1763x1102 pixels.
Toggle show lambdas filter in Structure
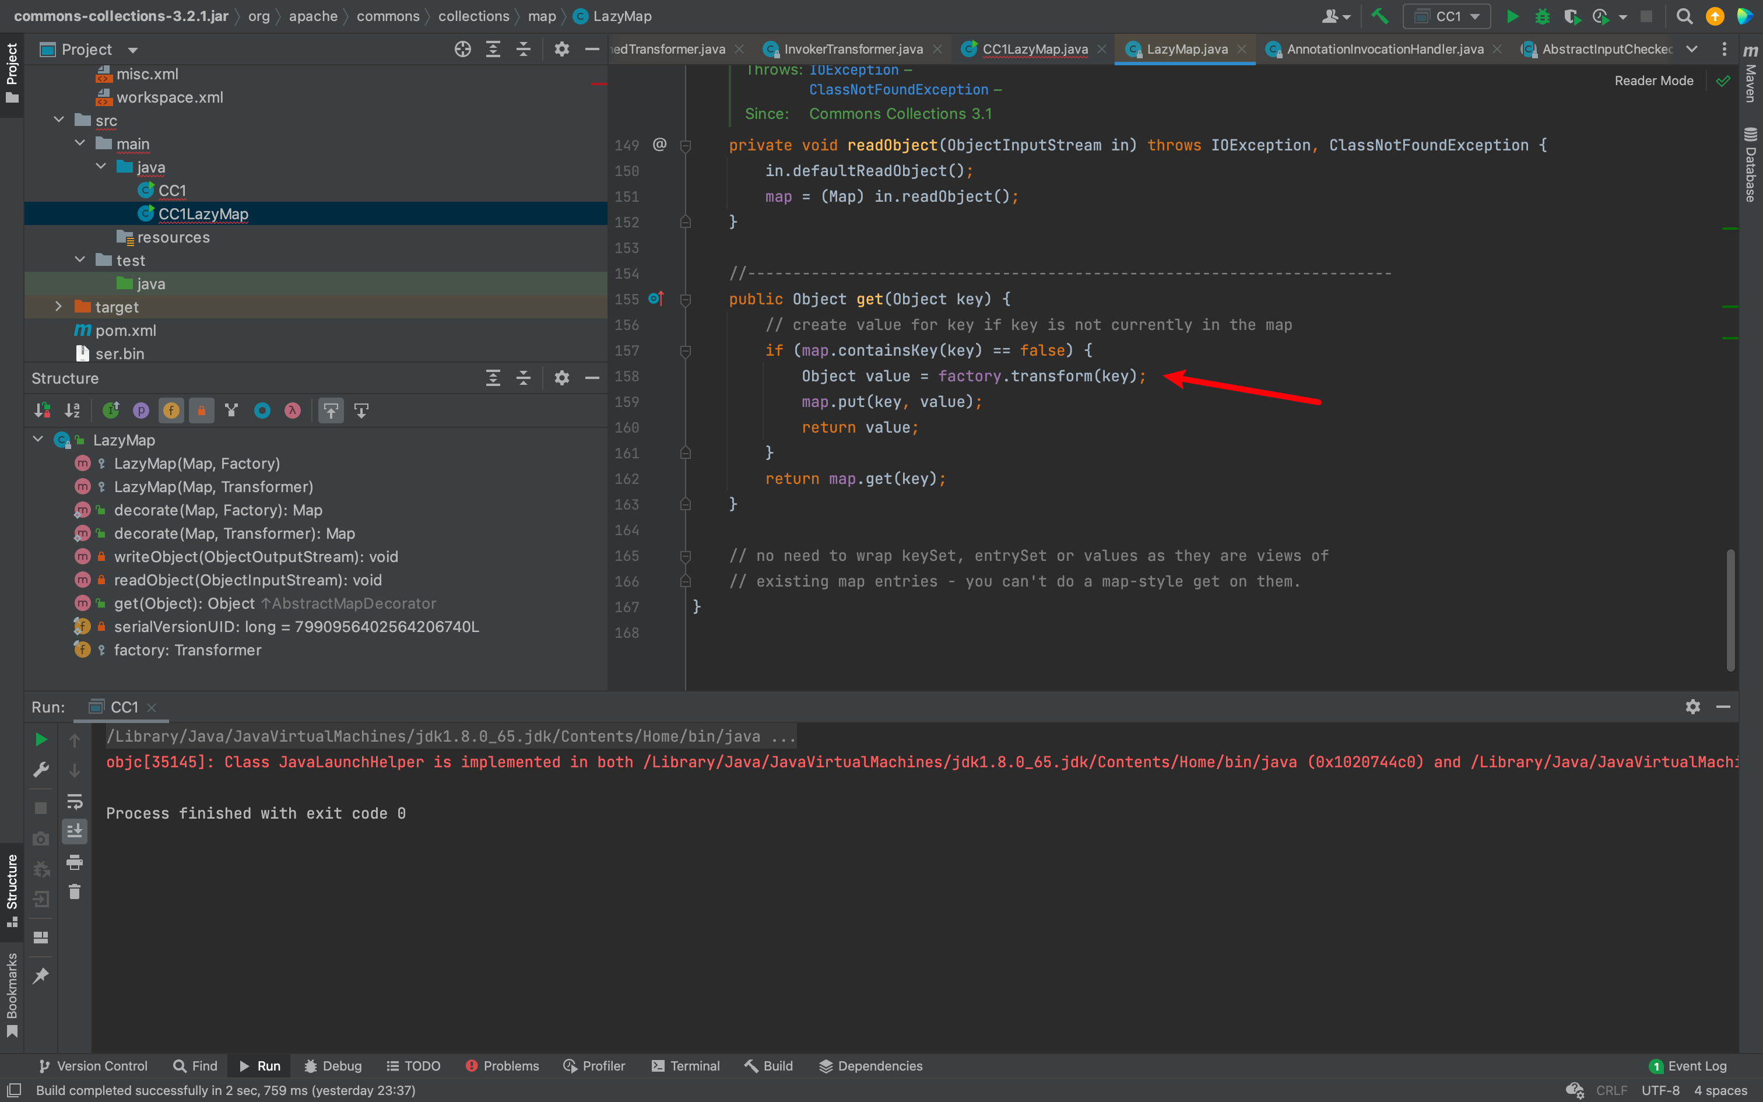coord(292,410)
